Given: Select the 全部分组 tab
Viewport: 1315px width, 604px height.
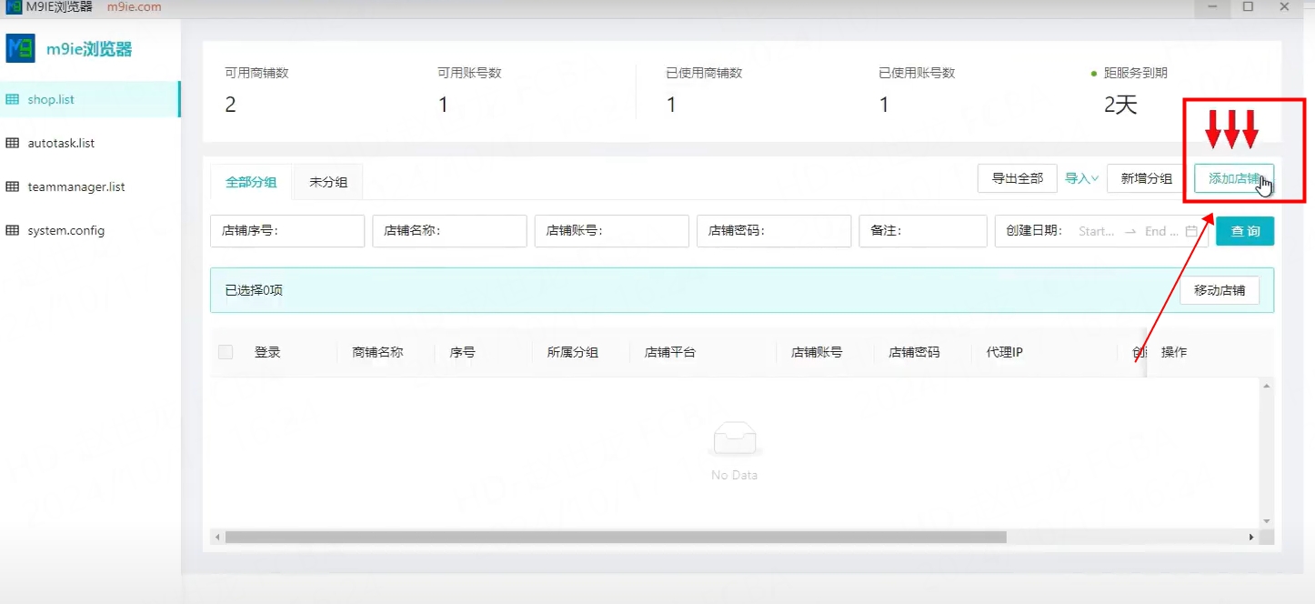Looking at the screenshot, I should tap(251, 182).
